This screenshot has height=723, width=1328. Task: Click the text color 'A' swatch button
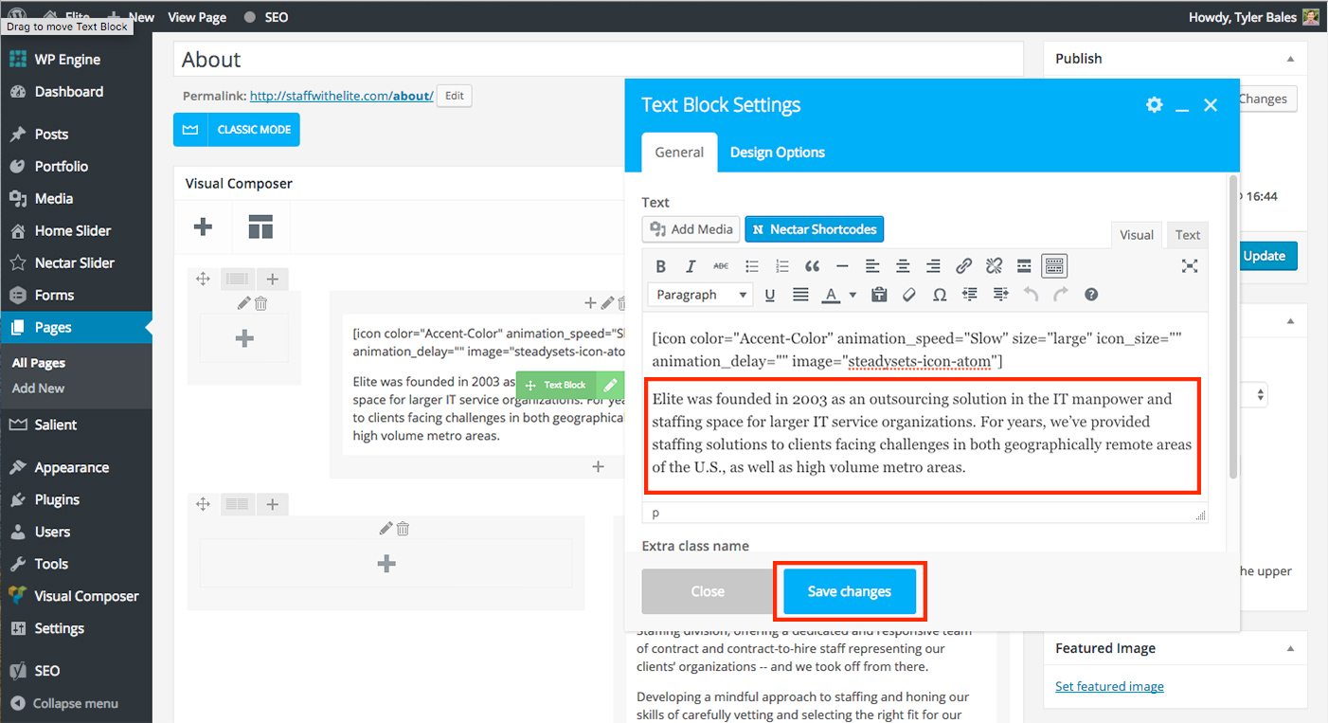pyautogui.click(x=831, y=295)
